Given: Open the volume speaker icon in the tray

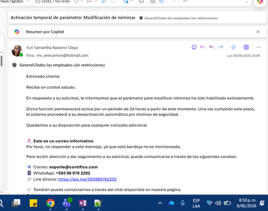Looking at the screenshot, I should [218, 203].
